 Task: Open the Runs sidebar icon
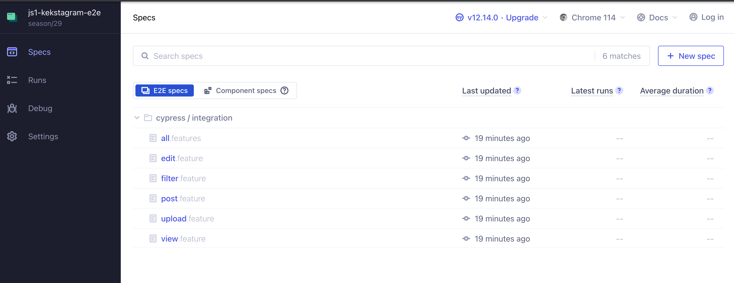coord(12,80)
